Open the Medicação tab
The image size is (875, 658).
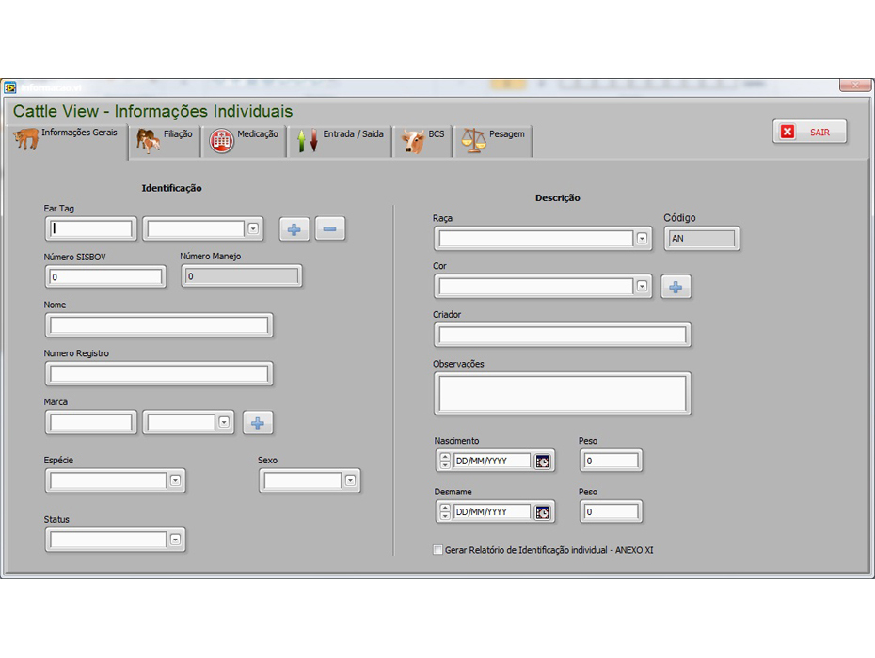(x=245, y=140)
